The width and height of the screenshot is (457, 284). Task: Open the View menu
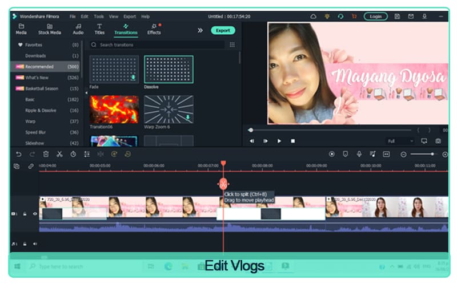(x=114, y=17)
